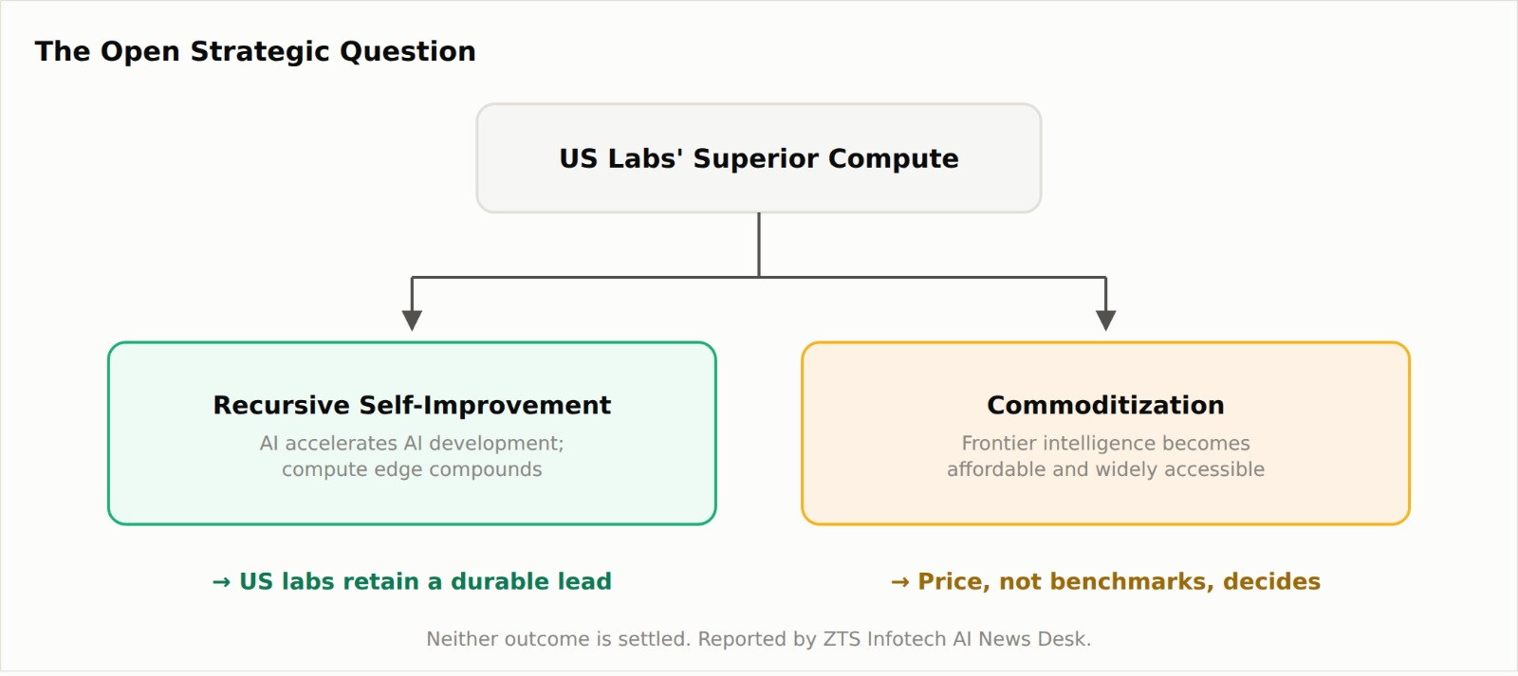Screen dimensions: 1518x676
Task: Click 'Frontier intelligence becomes' text line
Action: tap(1105, 443)
